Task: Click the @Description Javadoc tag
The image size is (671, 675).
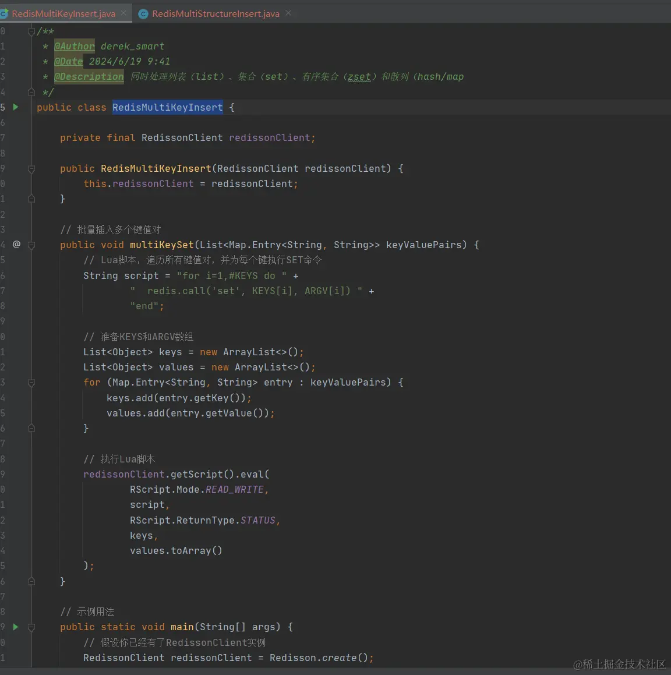Action: (89, 77)
